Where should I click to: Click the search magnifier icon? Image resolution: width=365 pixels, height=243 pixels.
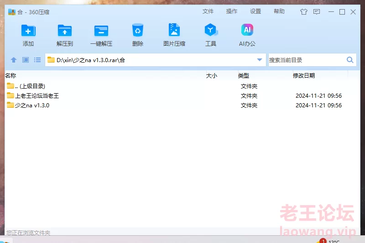(x=350, y=60)
